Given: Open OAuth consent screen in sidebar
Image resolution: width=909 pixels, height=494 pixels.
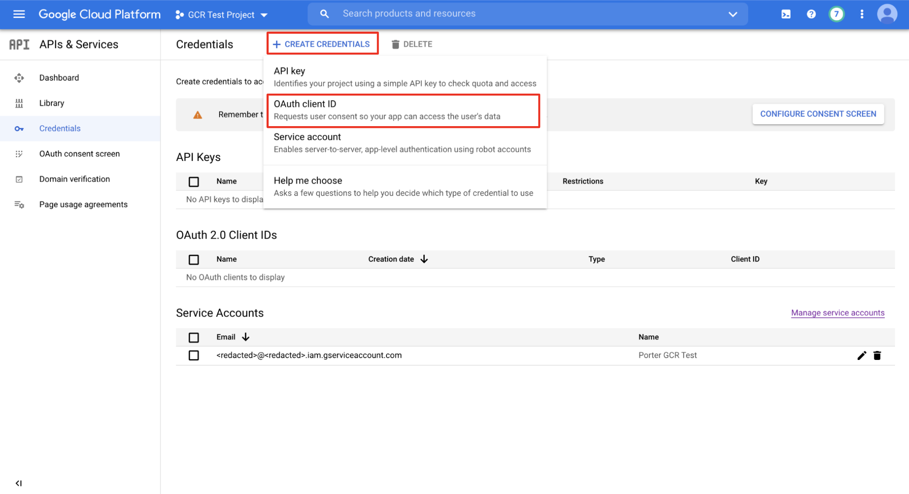Looking at the screenshot, I should [x=79, y=154].
